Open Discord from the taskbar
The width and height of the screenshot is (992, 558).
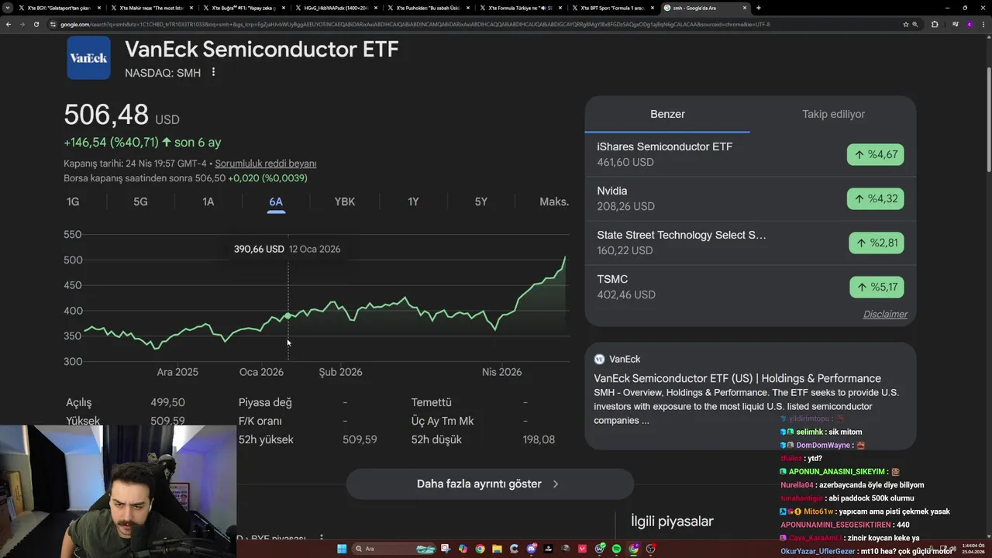click(532, 549)
